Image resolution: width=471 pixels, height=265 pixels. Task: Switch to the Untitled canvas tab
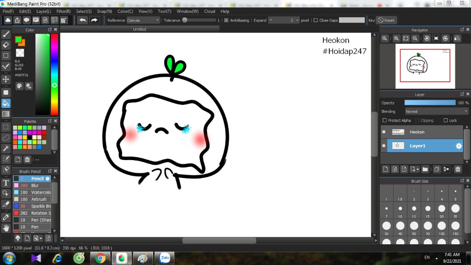click(x=139, y=29)
